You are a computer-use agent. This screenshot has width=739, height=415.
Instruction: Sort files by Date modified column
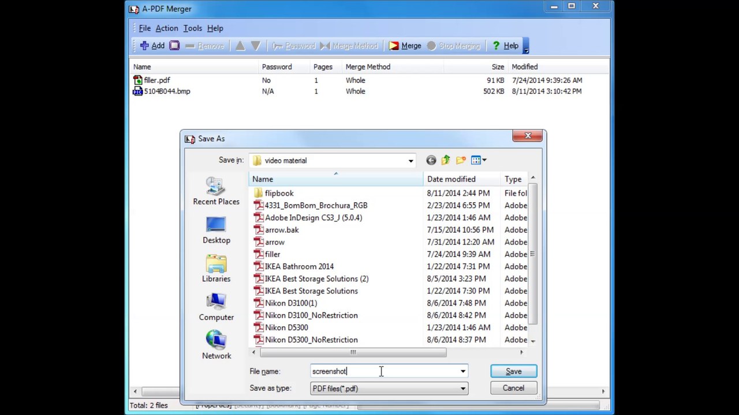pyautogui.click(x=461, y=179)
